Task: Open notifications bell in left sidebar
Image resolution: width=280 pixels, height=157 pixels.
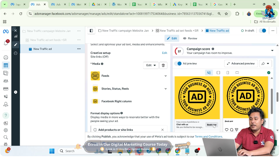Action: (x=6, y=43)
